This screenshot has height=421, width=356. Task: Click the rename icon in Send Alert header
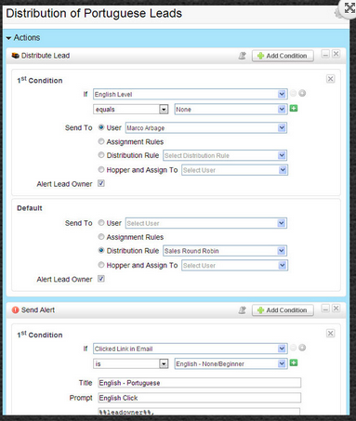(242, 310)
